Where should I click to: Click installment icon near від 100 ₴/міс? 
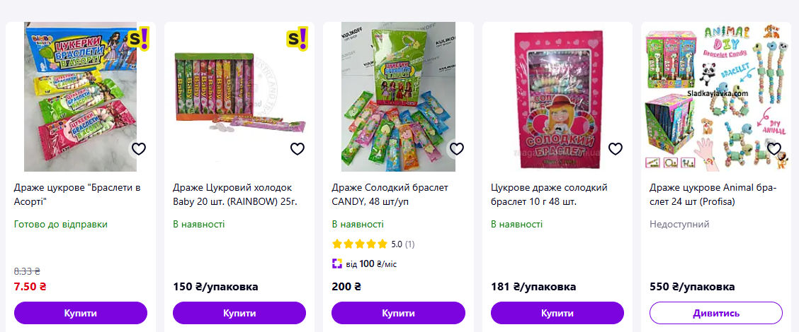(337, 264)
